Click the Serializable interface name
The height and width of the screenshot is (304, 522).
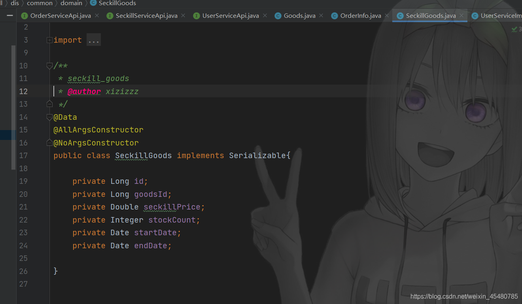[257, 155]
